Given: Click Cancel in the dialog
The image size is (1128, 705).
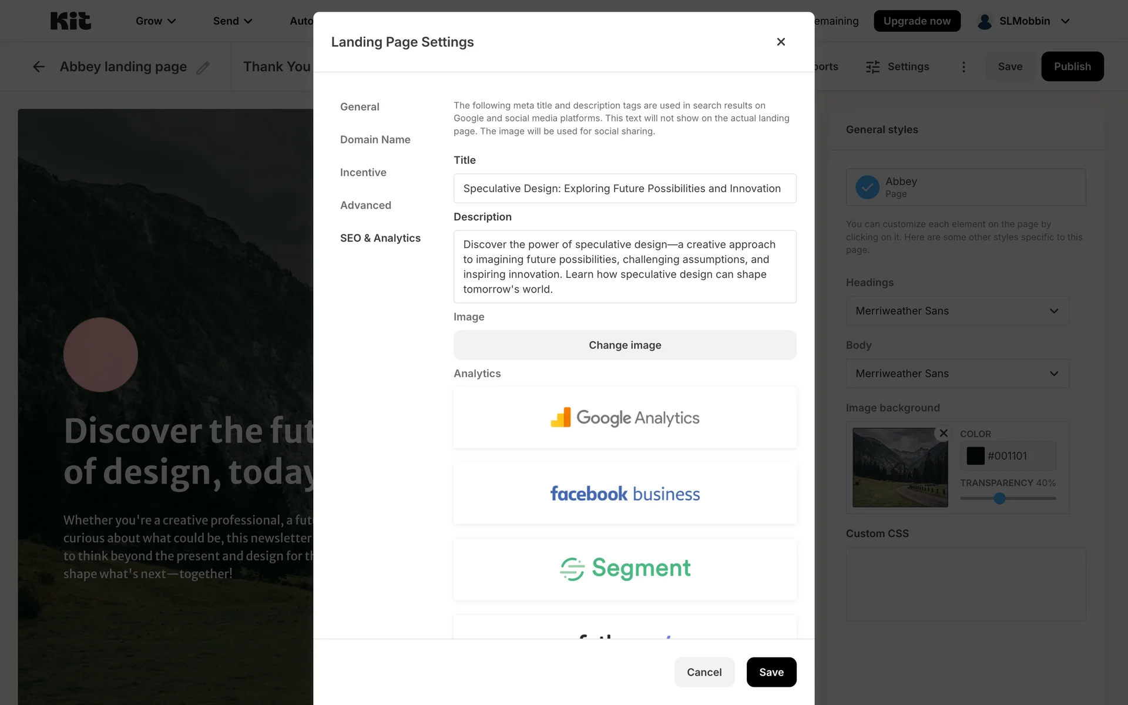Looking at the screenshot, I should pyautogui.click(x=704, y=672).
